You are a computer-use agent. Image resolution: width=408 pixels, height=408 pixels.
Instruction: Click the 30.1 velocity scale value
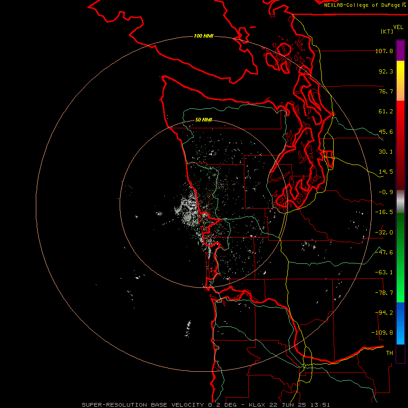pyautogui.click(x=386, y=152)
